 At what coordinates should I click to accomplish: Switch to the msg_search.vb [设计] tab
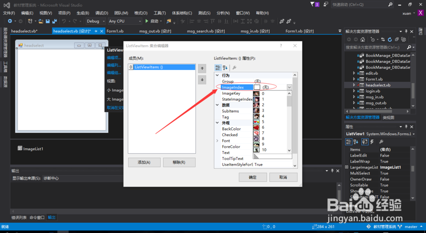206,31
